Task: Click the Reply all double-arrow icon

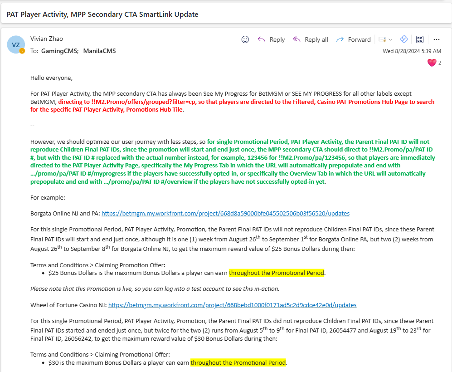Action: coord(296,39)
